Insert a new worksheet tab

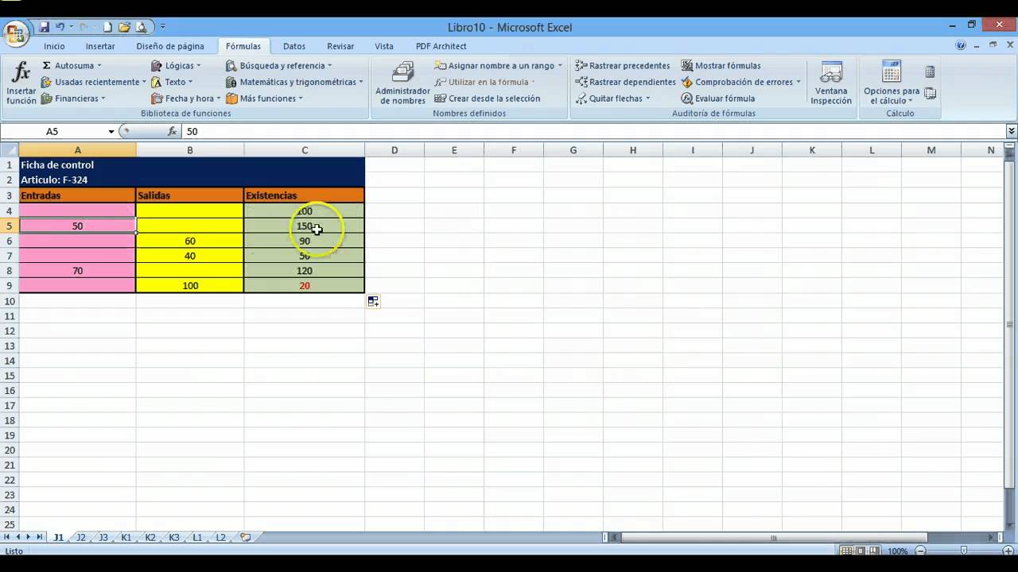tap(245, 538)
